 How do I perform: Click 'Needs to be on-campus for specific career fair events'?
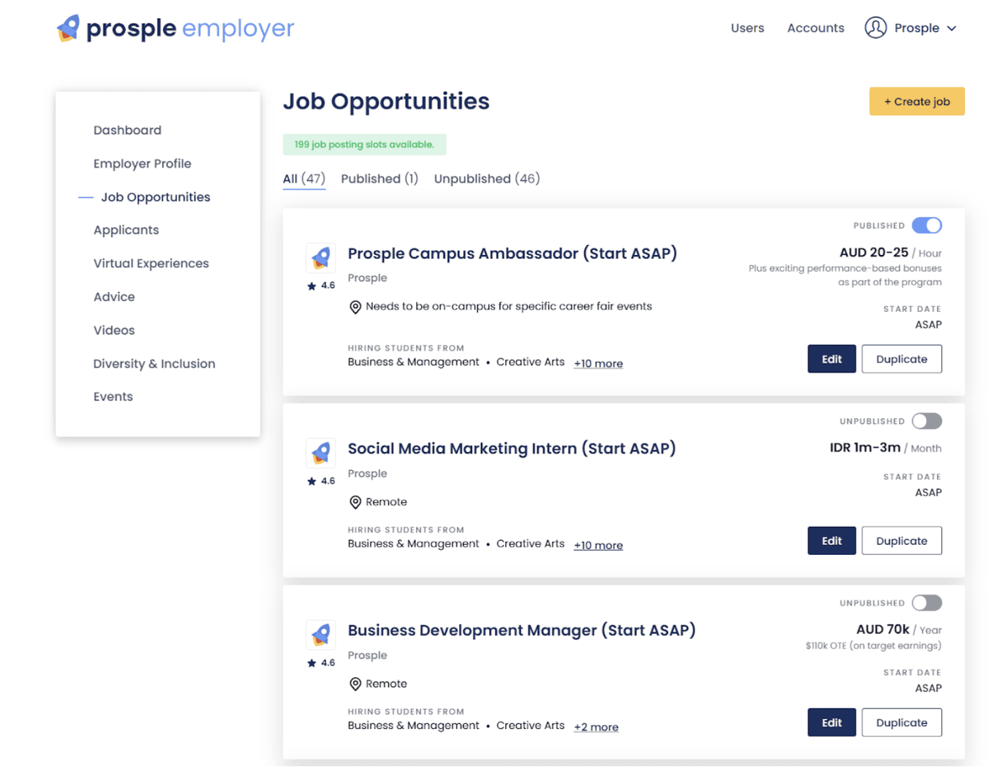click(508, 306)
